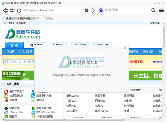
Task: Open the 电驴VeryCD link
Action: tap(102, 111)
